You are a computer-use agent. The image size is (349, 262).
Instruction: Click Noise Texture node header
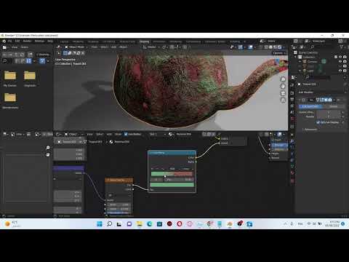click(x=119, y=180)
